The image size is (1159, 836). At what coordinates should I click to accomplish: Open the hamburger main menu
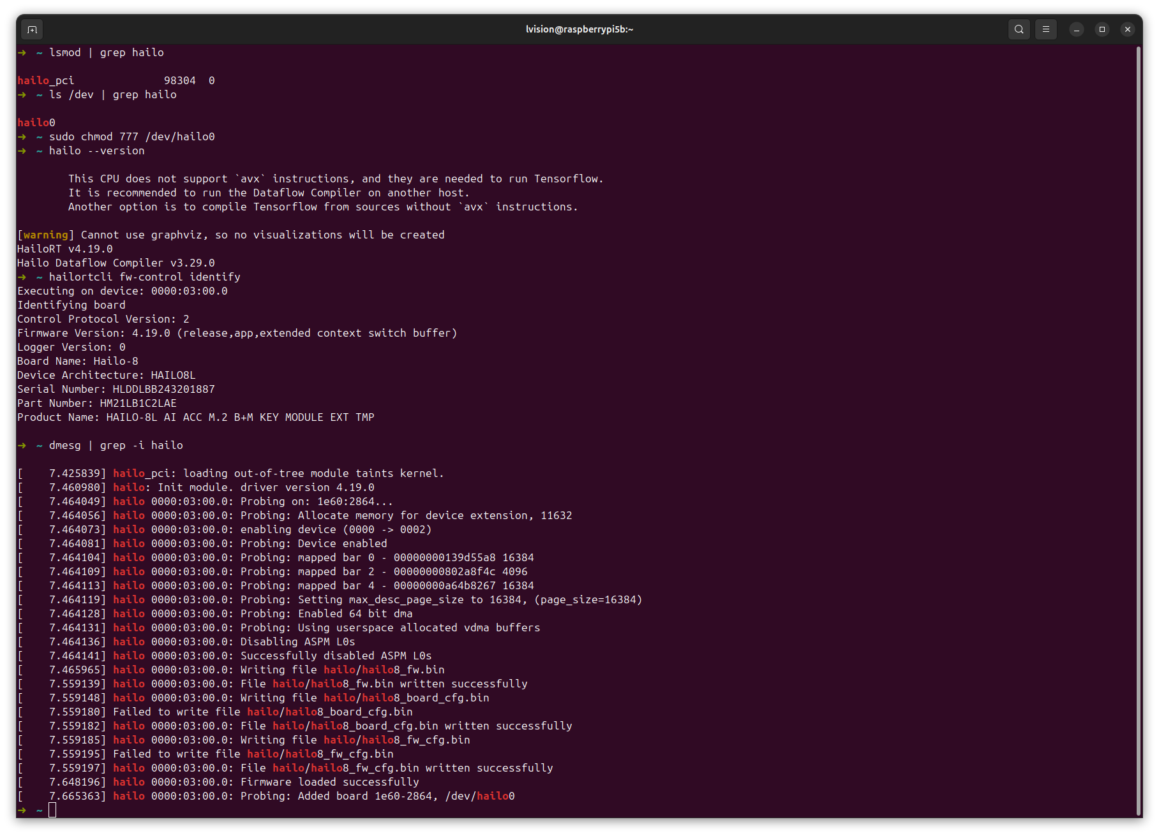pos(1046,29)
